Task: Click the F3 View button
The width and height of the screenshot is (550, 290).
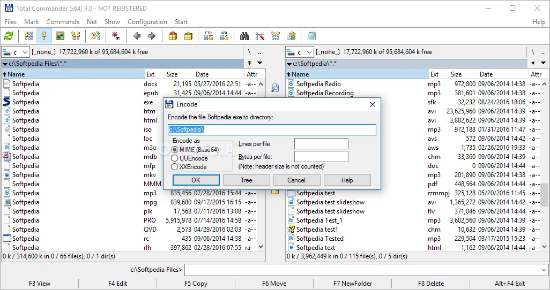Action: [x=40, y=284]
